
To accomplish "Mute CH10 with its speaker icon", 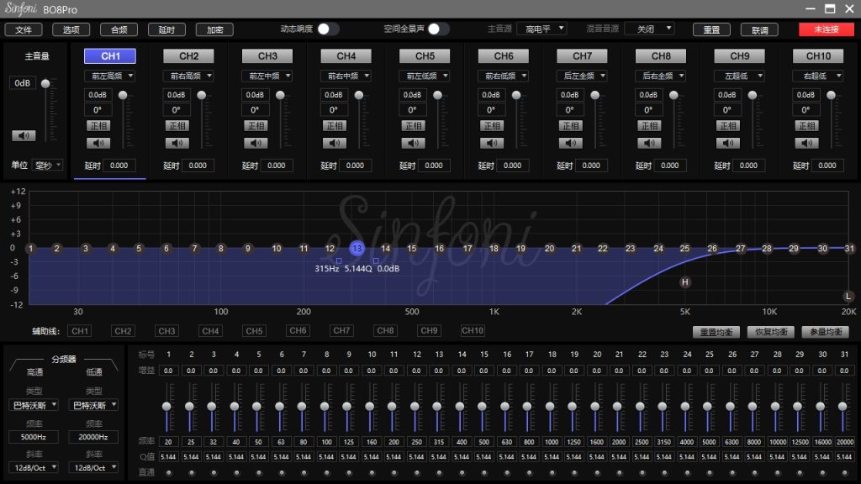I will 806,143.
